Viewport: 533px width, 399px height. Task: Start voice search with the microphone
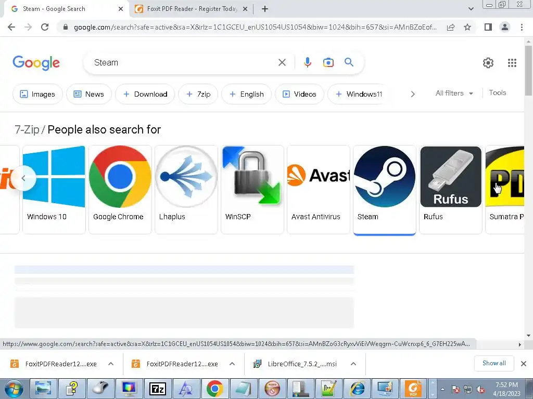[307, 62]
